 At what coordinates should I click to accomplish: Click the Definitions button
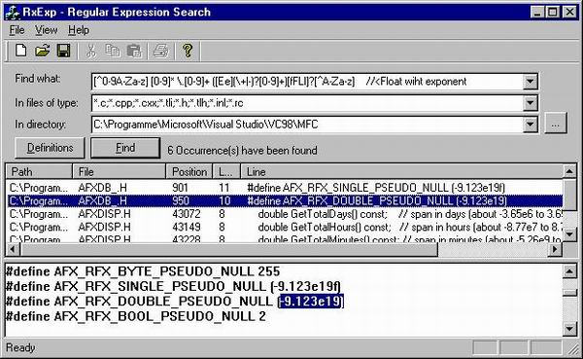click(x=50, y=148)
